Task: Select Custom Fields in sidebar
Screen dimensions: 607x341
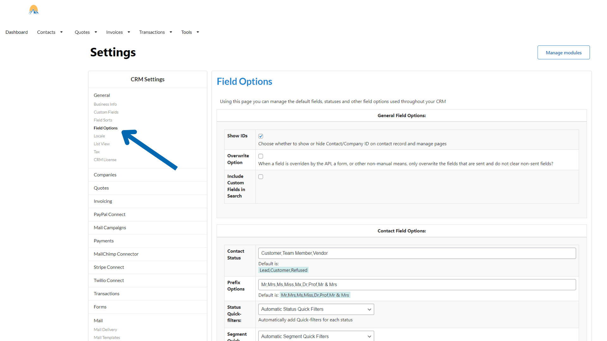Action: (x=106, y=112)
